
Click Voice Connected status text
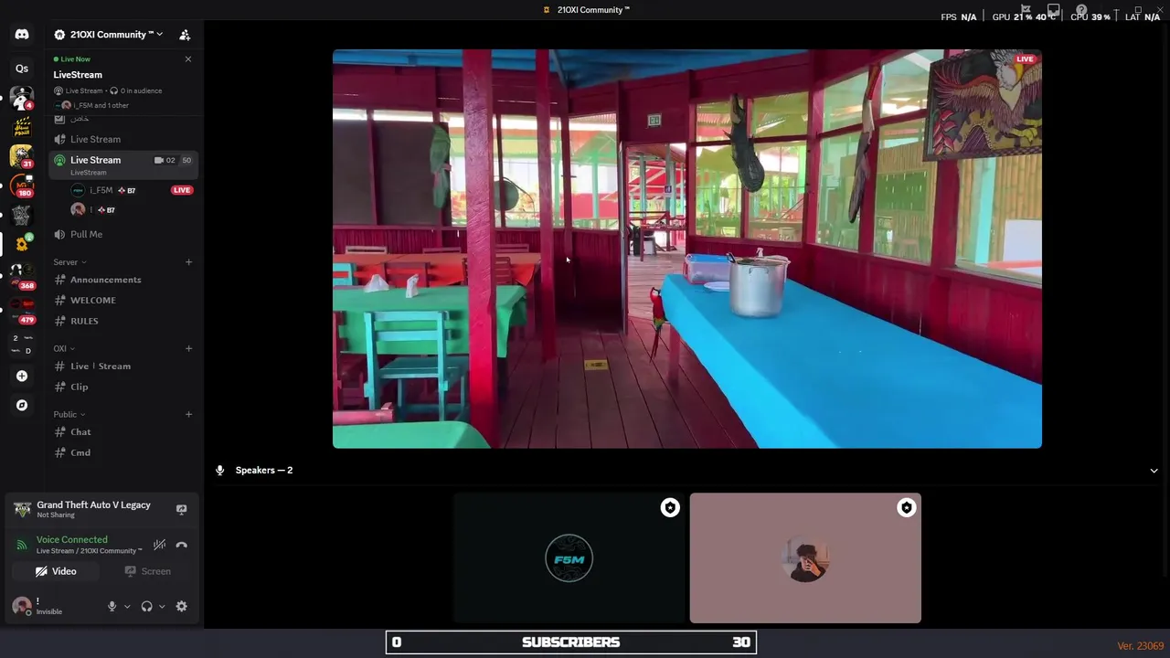(x=71, y=540)
